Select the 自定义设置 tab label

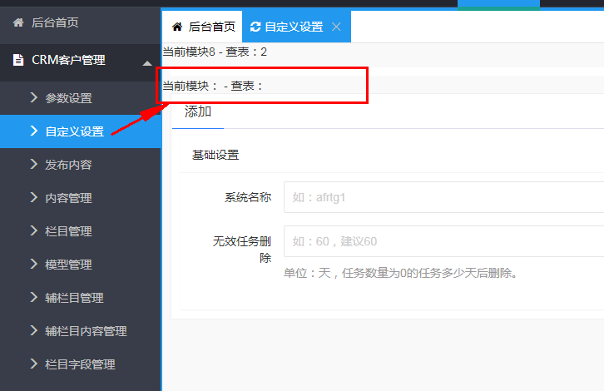tap(294, 27)
